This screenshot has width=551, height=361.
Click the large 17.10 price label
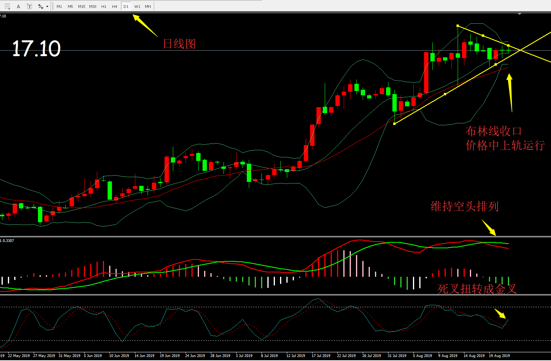tap(36, 49)
